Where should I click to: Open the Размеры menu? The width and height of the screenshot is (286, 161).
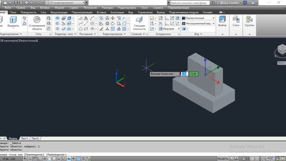(107, 8)
